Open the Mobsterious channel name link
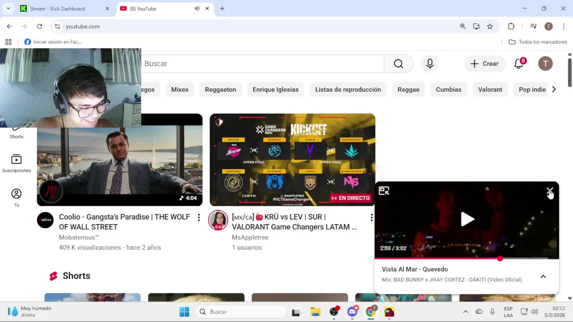 point(79,237)
